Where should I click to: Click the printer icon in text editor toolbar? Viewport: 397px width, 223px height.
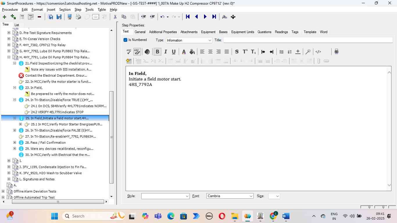point(337,52)
